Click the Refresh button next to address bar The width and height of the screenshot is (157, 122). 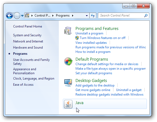pos(93,15)
